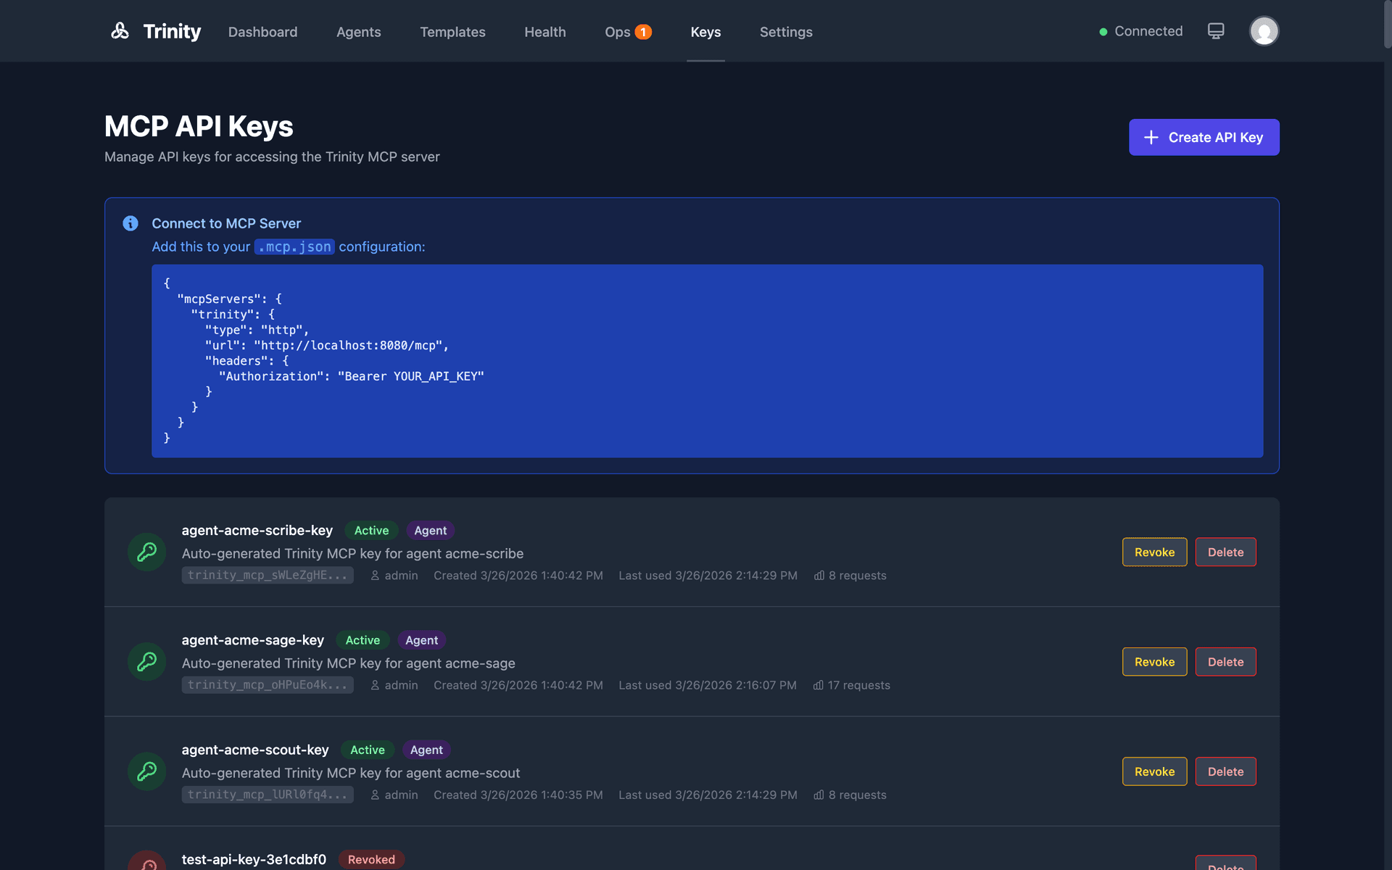Click the green key icon for agent-acme-sage-key

click(147, 662)
